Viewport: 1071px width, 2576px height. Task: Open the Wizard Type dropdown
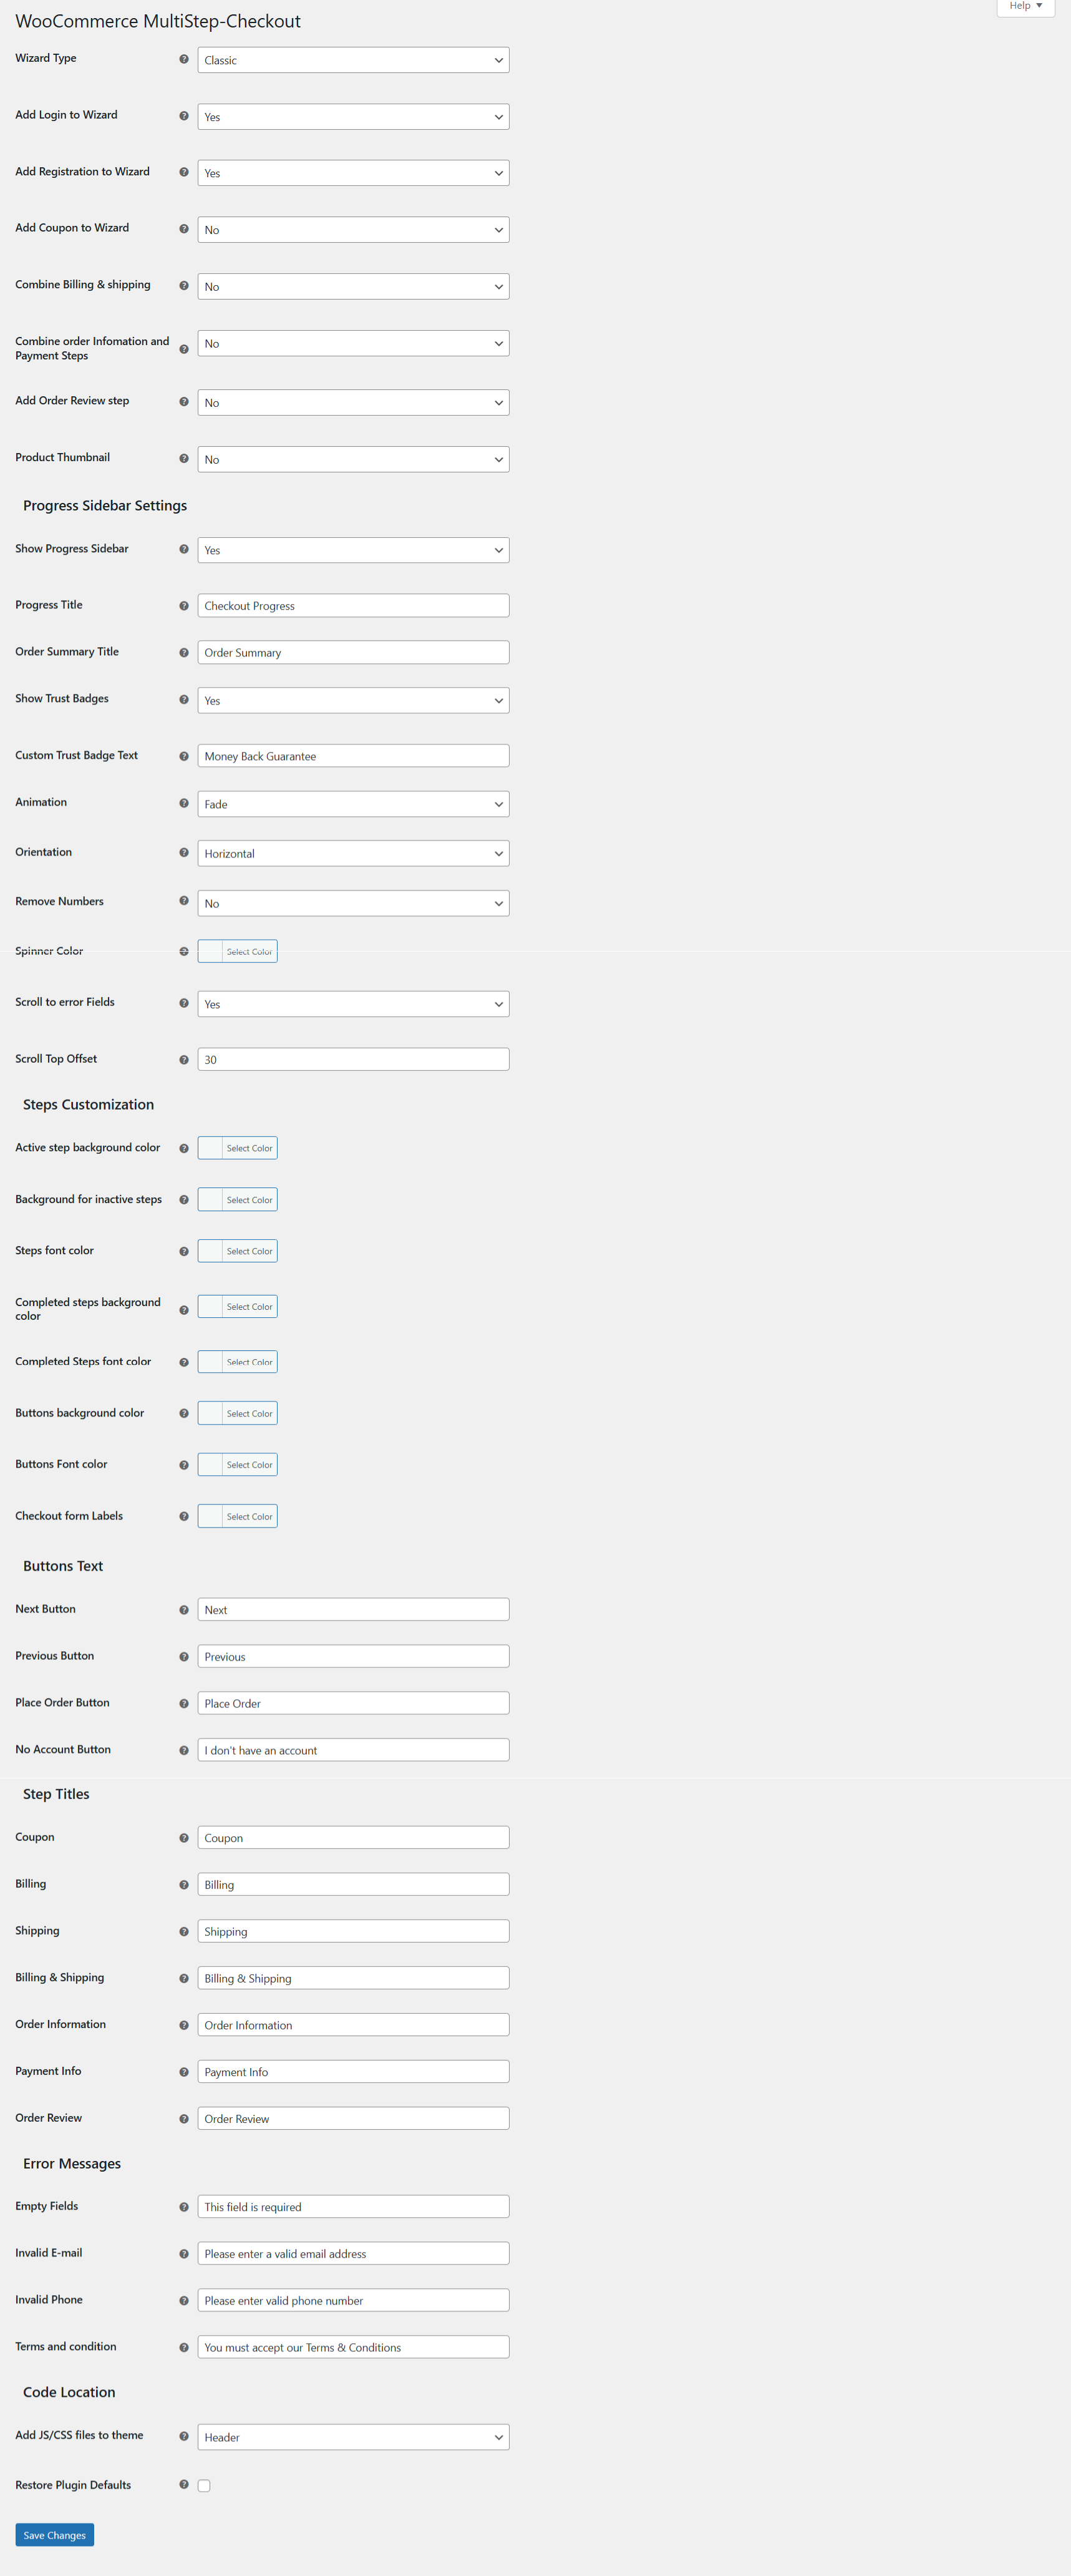[353, 60]
